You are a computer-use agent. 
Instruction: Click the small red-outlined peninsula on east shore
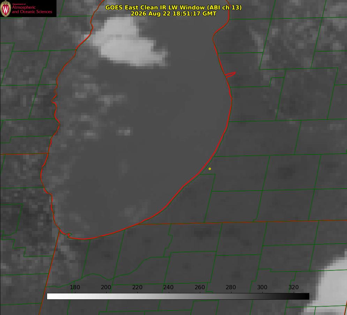(x=230, y=75)
